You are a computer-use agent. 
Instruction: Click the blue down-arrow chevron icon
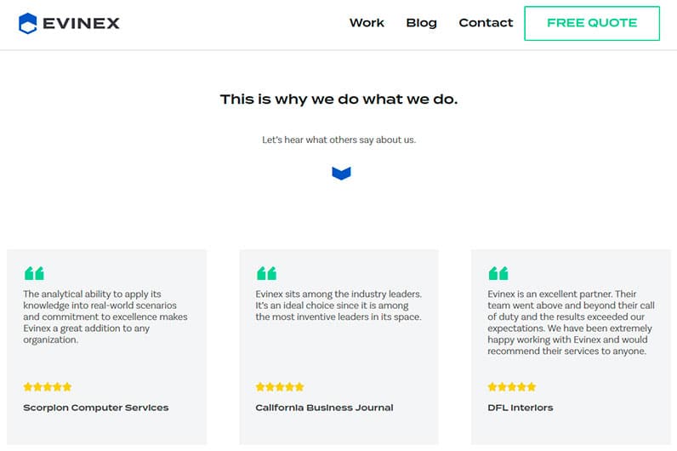[341, 174]
